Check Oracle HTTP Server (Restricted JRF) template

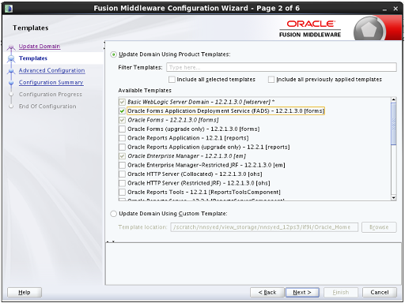click(122, 183)
